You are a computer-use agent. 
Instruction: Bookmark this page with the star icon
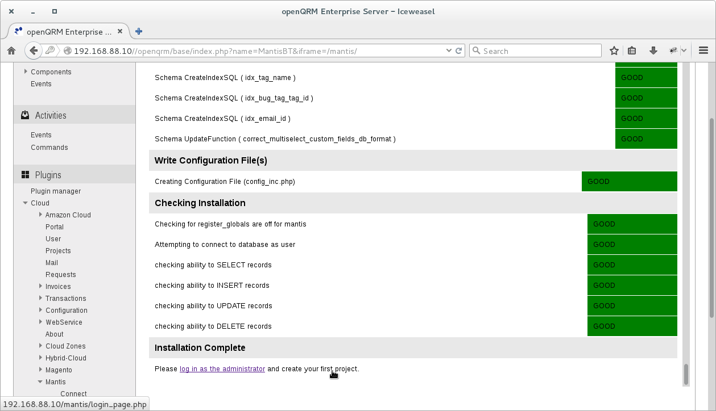tap(614, 51)
